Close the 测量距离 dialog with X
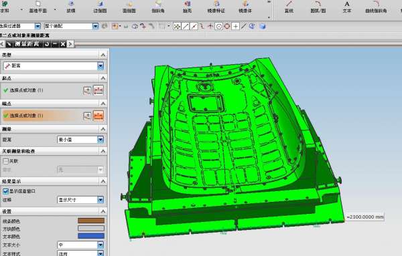 (x=63, y=44)
